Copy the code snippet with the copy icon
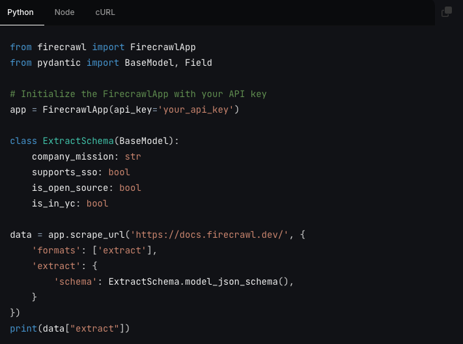463x344 pixels. coord(446,12)
